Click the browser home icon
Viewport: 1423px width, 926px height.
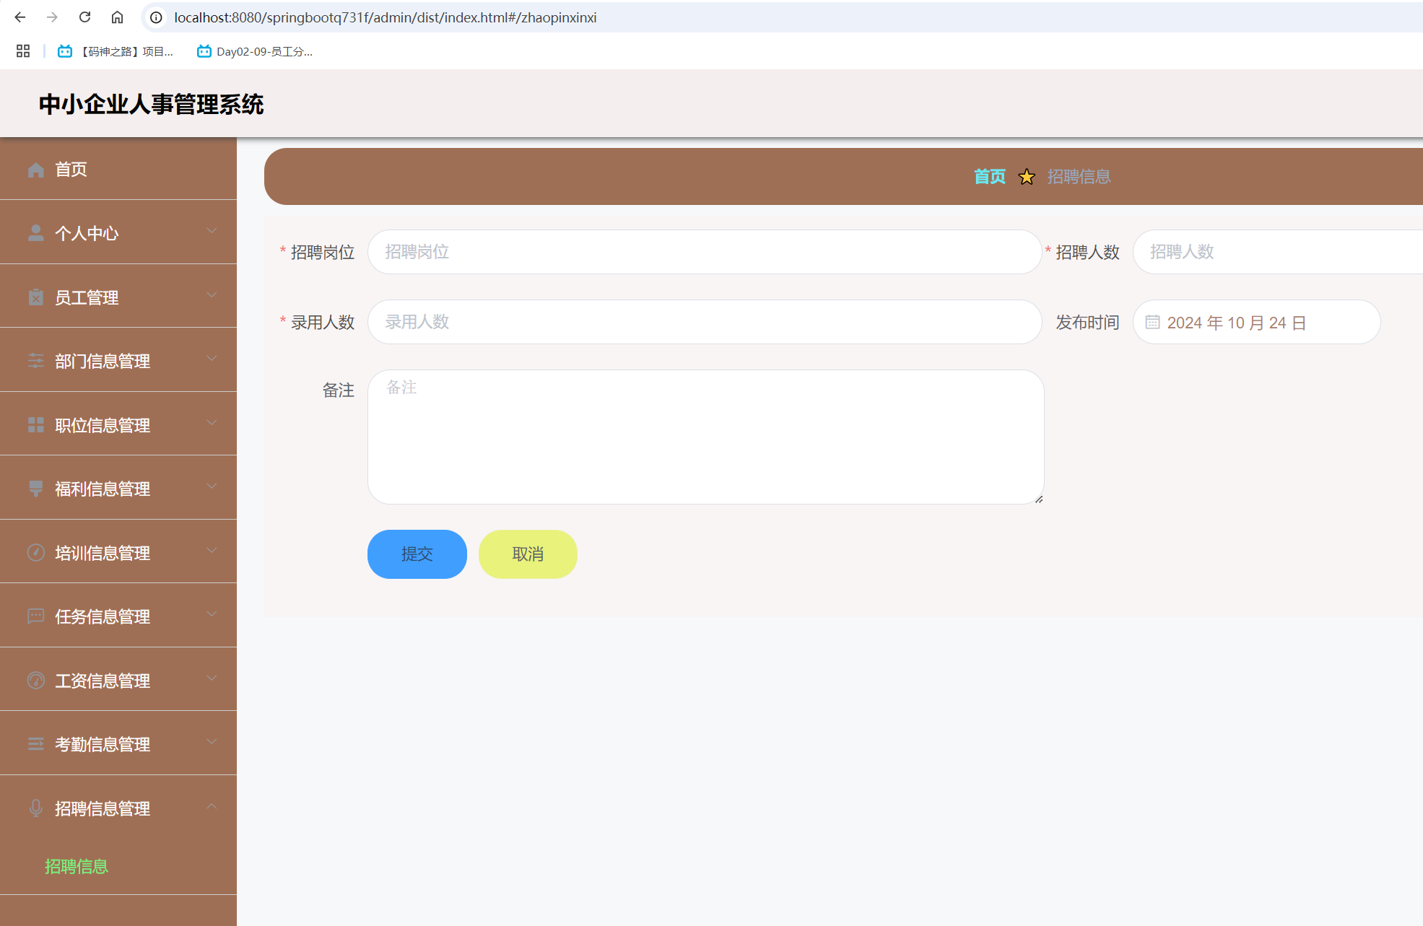pos(117,17)
